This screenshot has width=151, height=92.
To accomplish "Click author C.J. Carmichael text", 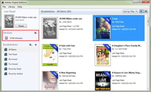I will [x=121, y=49].
